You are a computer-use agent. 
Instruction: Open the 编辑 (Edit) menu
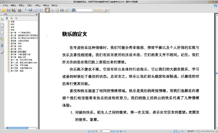(13, 5)
